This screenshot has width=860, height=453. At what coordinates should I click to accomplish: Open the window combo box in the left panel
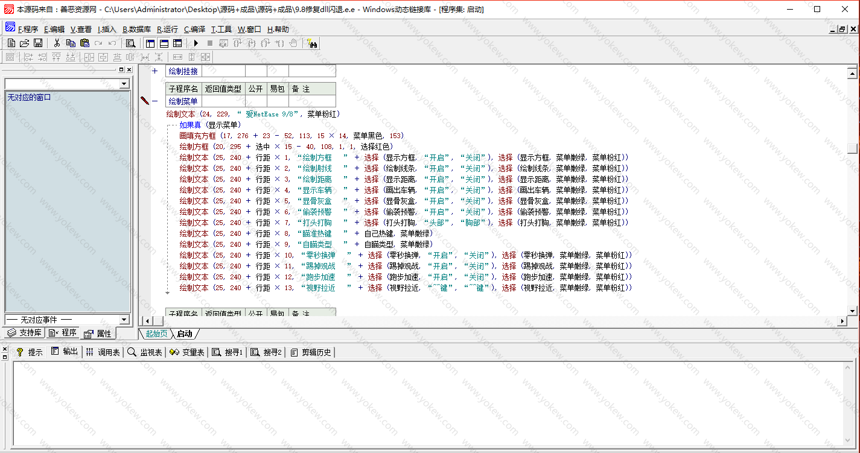click(x=124, y=84)
